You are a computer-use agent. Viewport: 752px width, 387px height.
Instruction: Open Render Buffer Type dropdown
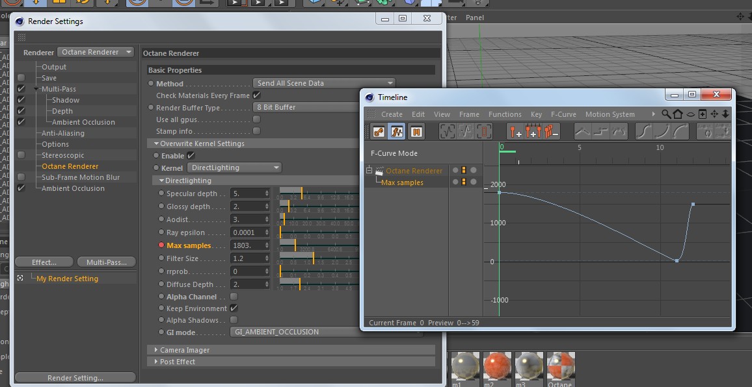[x=307, y=107]
